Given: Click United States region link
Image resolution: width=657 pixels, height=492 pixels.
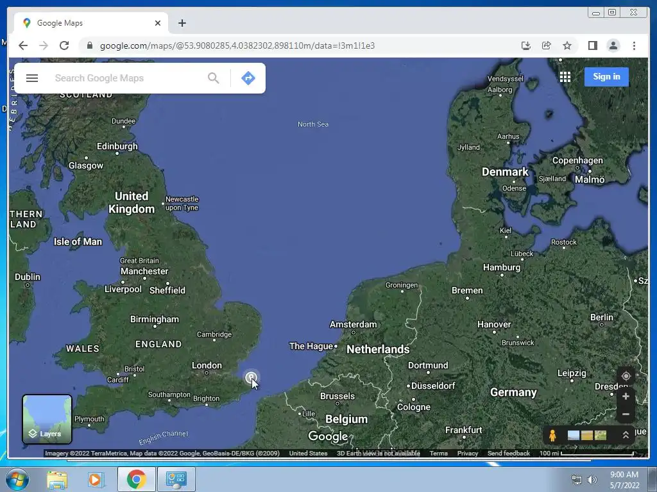Looking at the screenshot, I should tap(308, 453).
